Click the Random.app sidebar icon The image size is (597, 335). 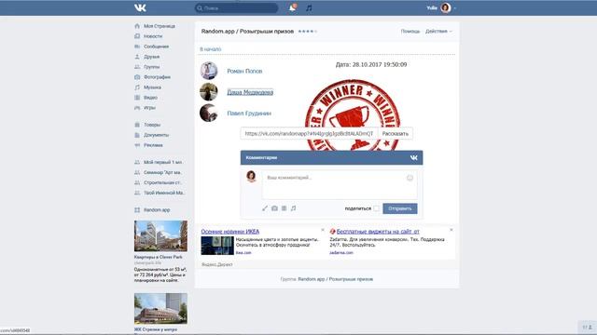137,210
